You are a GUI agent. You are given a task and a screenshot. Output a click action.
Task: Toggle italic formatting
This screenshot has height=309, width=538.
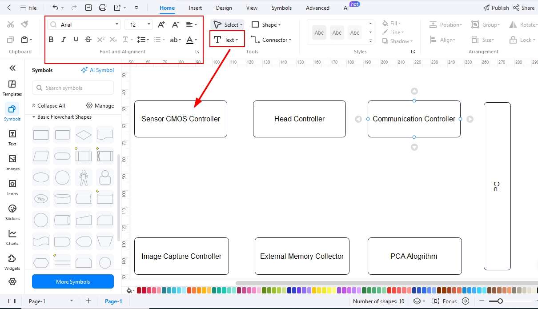[63, 39]
